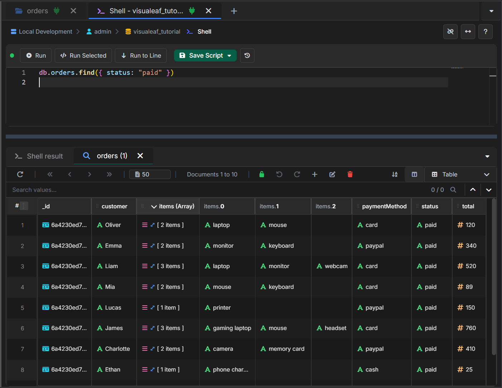Screen dimensions: 502x388
Task: Click the customer column header
Action: 114,206
